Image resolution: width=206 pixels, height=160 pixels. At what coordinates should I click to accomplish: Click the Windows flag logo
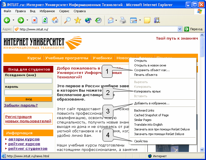pyautogui.click(x=200, y=11)
